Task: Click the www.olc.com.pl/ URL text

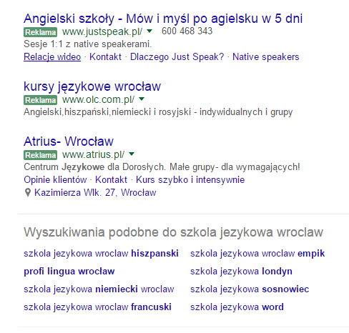Action: [x=98, y=99]
